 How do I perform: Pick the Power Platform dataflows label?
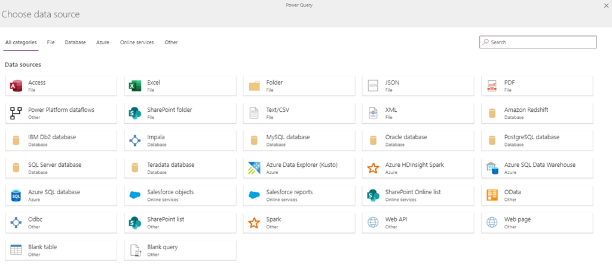(x=62, y=110)
